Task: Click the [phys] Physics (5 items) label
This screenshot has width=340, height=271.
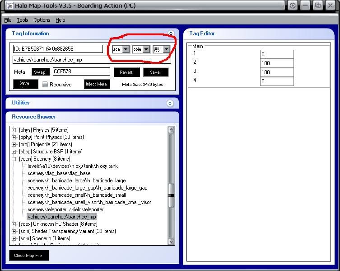Action: pos(44,130)
